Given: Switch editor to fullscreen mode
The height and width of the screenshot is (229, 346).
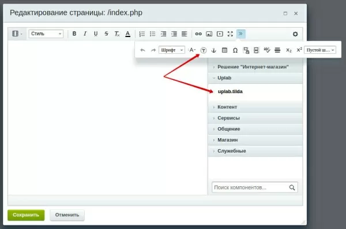Looking at the screenshot, I should pos(230,34).
